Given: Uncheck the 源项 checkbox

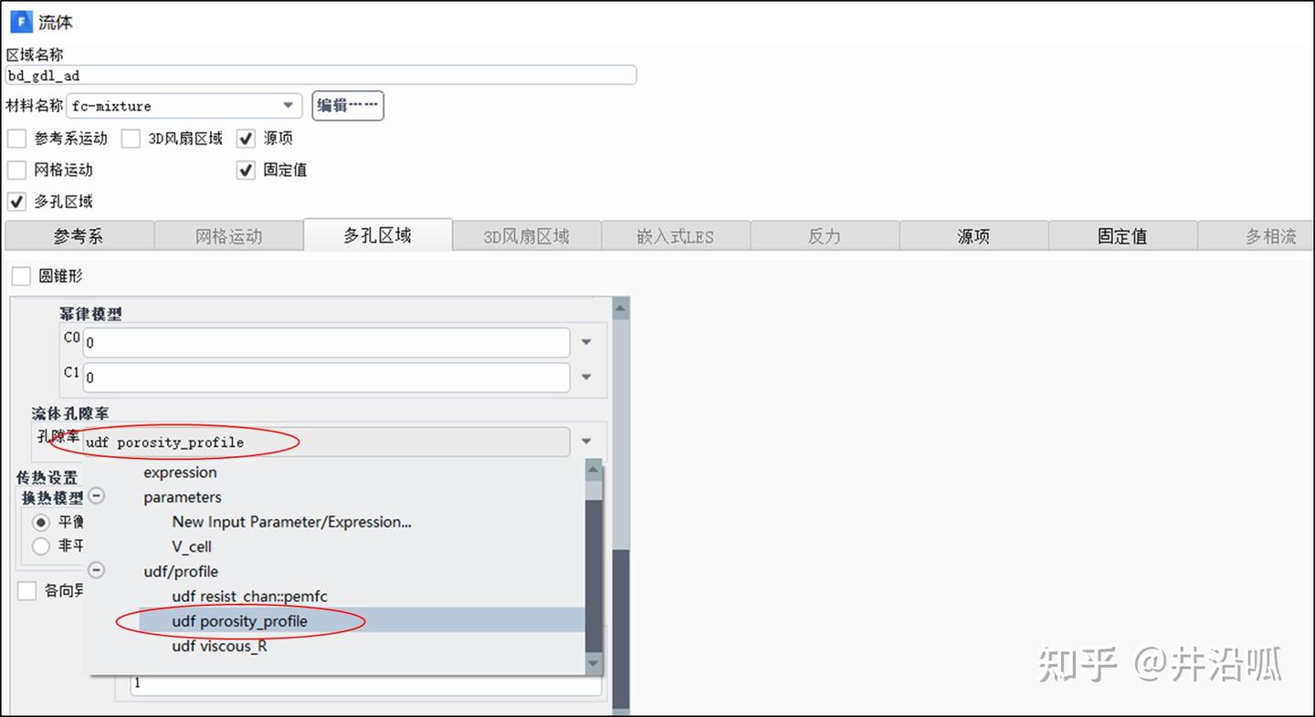Looking at the screenshot, I should pyautogui.click(x=245, y=138).
